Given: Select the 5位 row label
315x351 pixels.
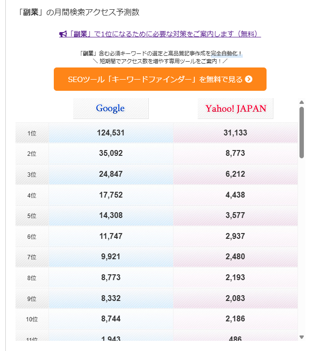Looking at the screenshot, I should pos(32,216).
